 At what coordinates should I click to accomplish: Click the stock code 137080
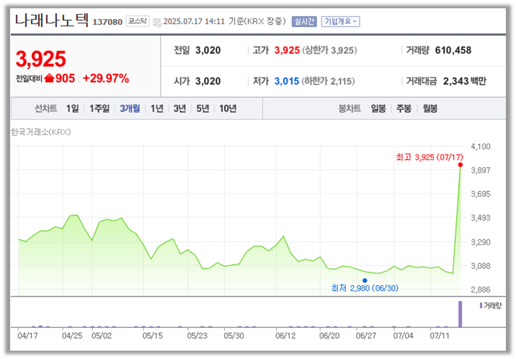pyautogui.click(x=107, y=22)
